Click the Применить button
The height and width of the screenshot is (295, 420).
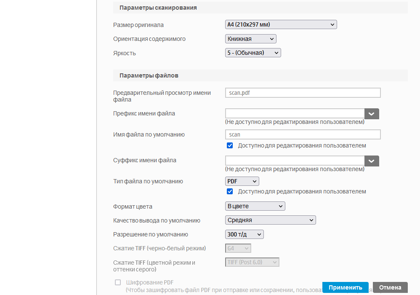(x=345, y=287)
